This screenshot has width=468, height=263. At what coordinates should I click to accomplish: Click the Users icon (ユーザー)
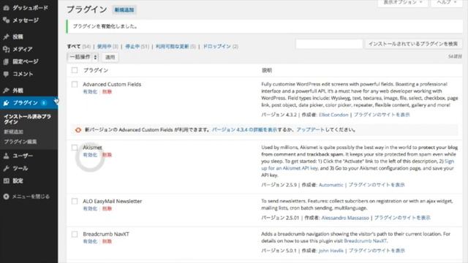[6, 156]
